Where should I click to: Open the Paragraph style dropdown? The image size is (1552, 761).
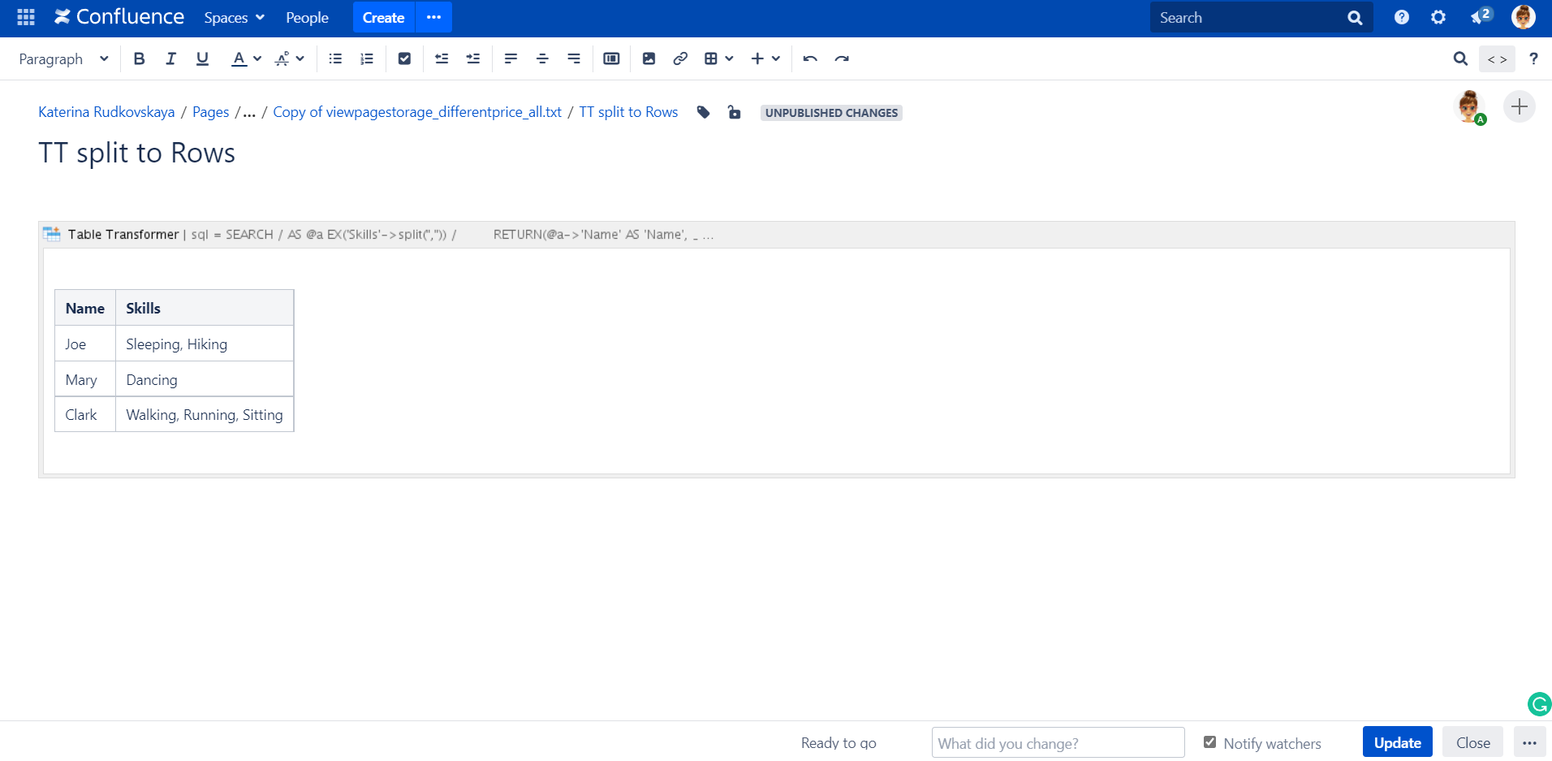click(63, 58)
